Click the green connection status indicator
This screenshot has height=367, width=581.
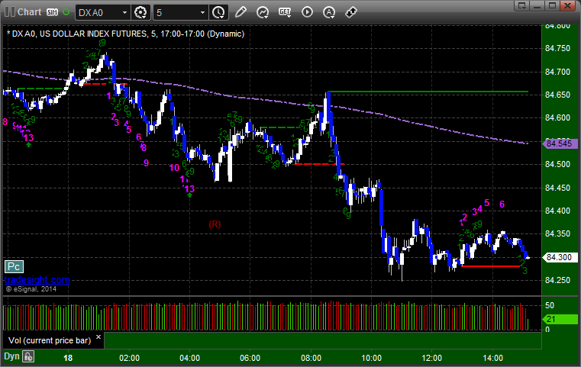(66, 12)
